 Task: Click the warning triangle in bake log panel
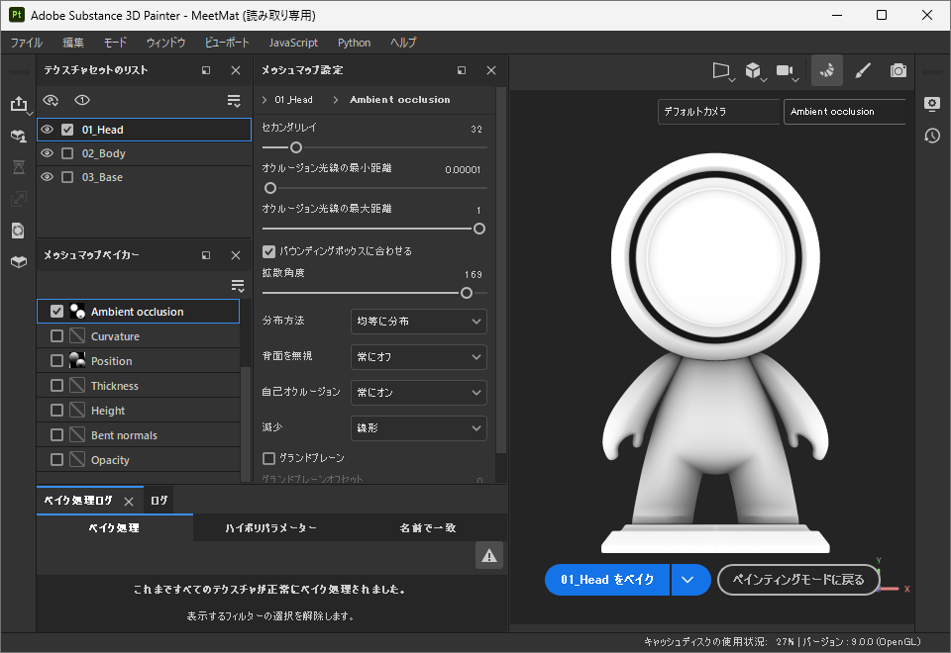point(488,555)
